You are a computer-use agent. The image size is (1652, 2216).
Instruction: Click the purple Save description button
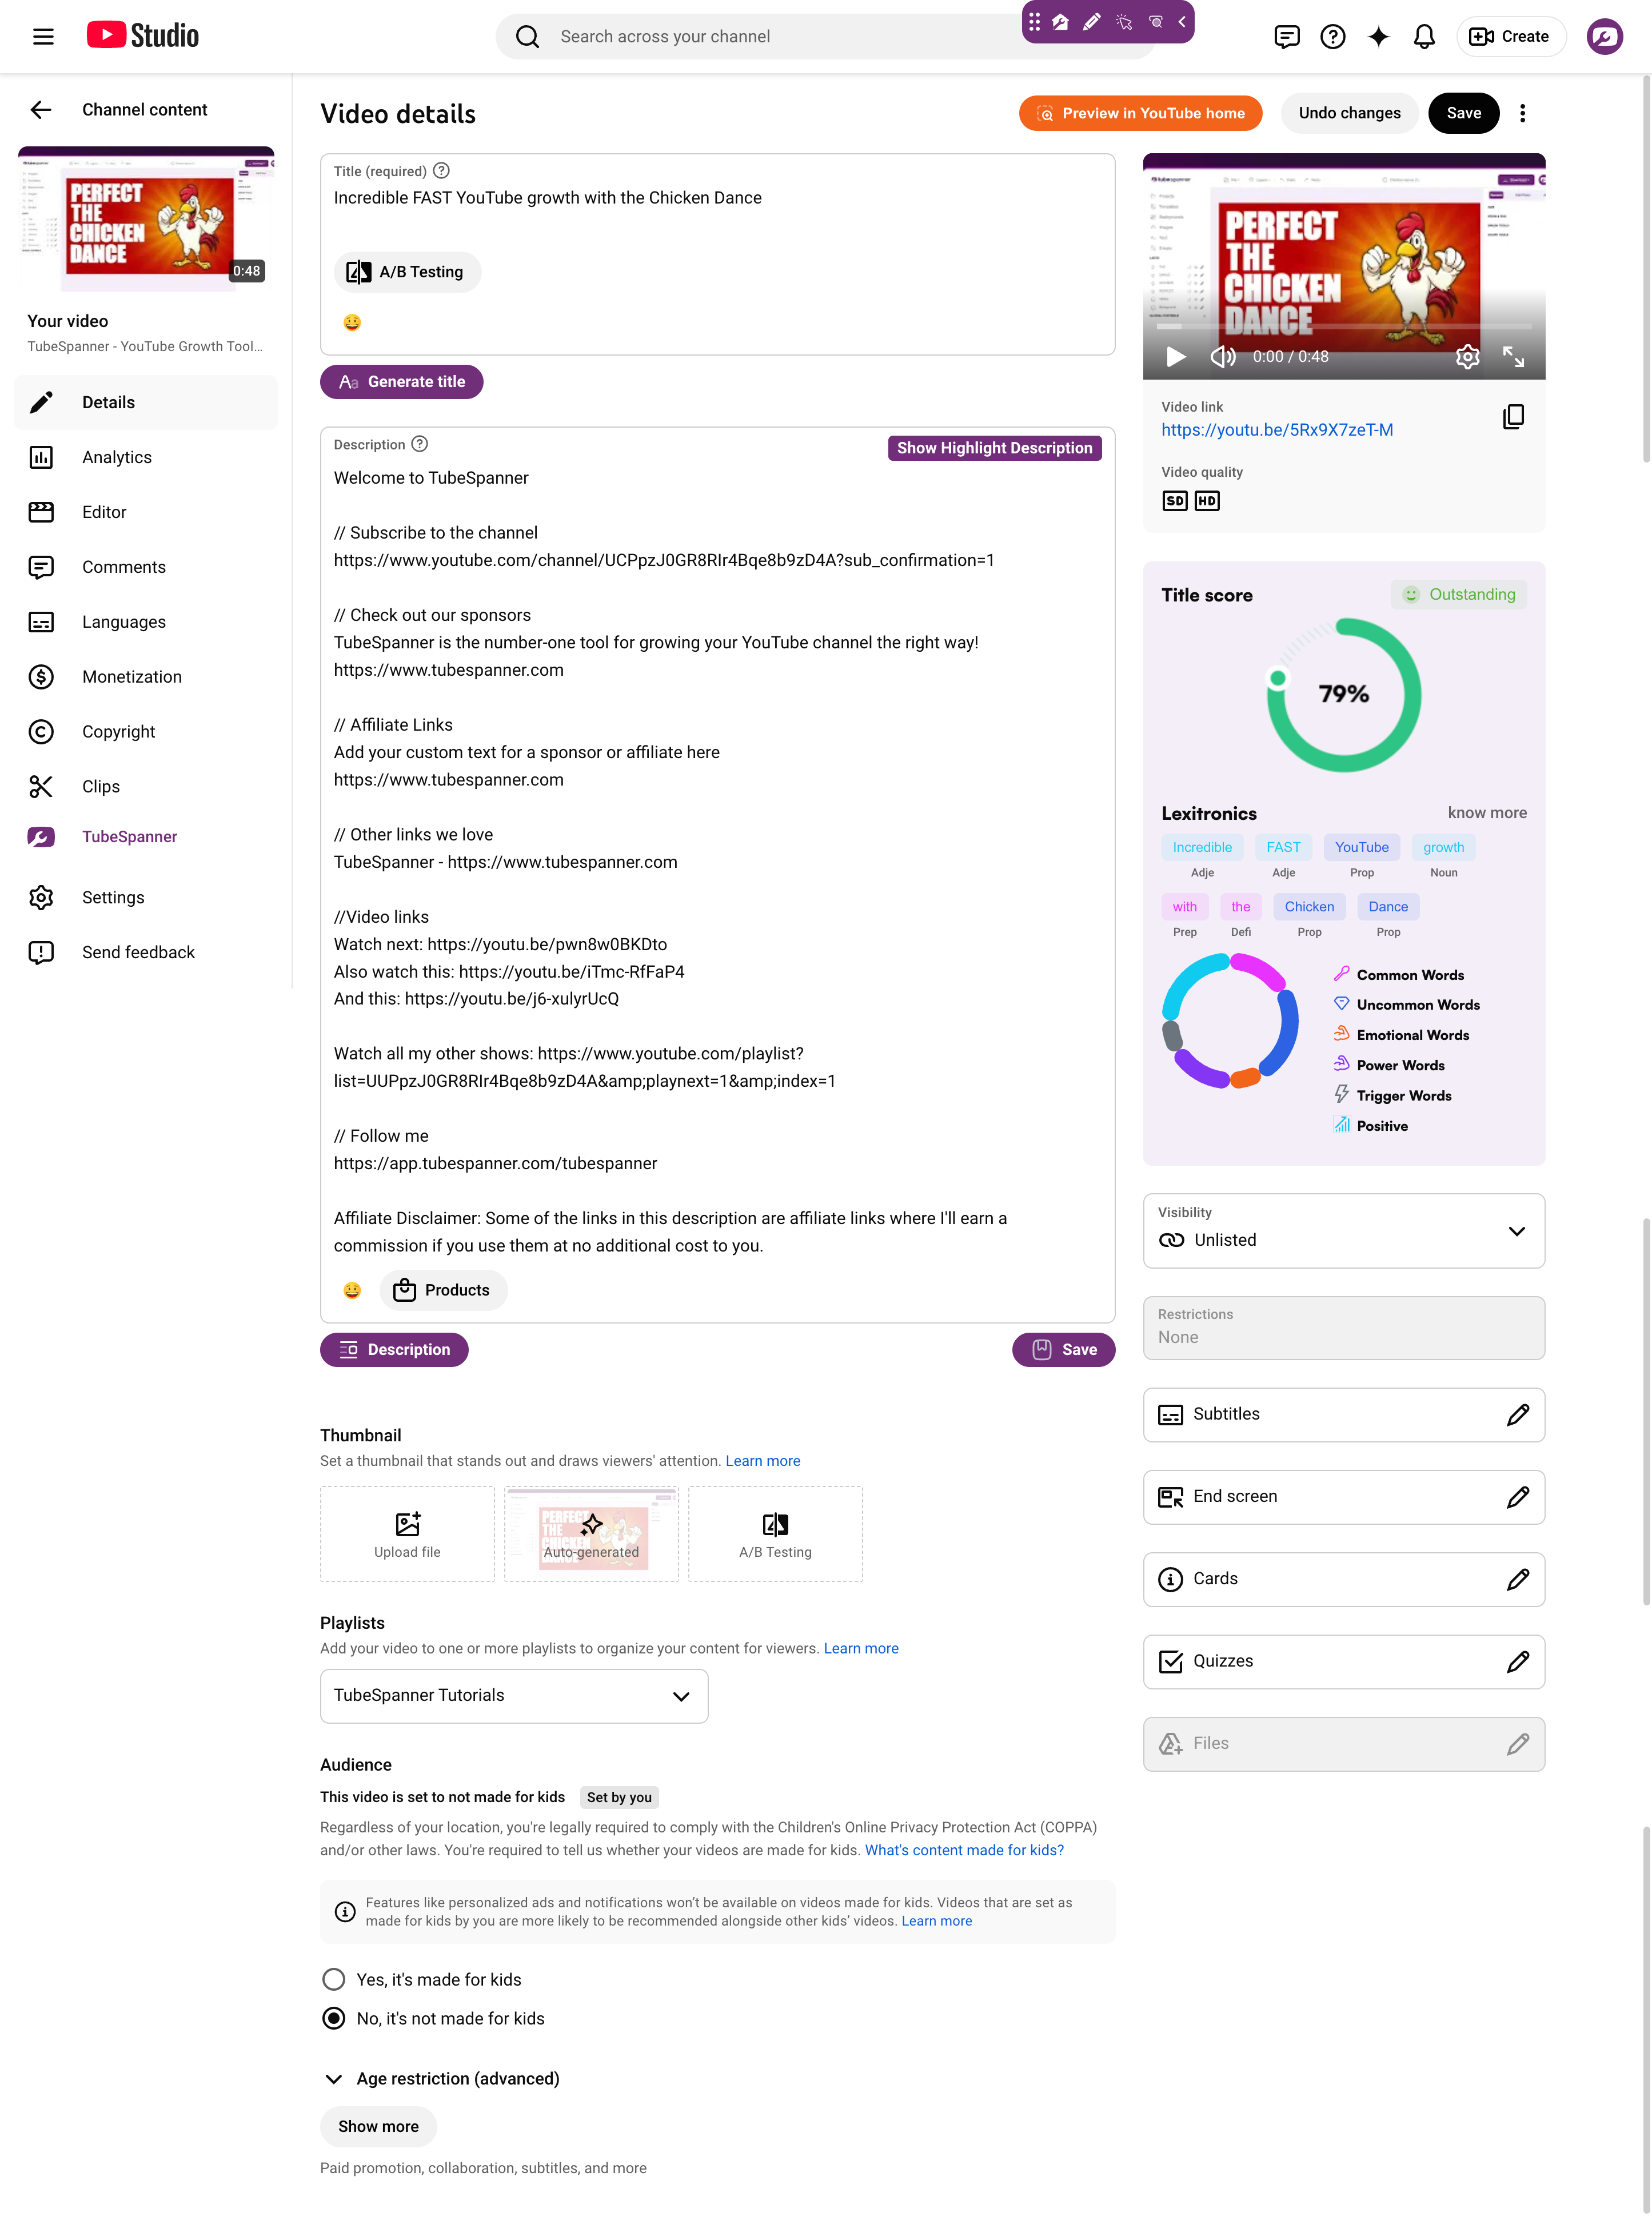pos(1063,1350)
